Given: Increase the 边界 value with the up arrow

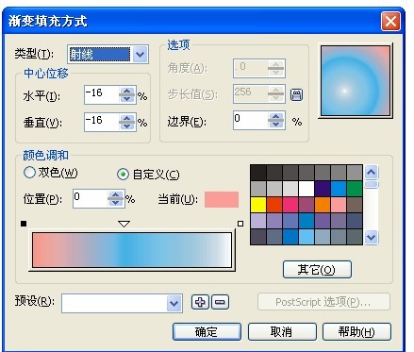Looking at the screenshot, I should [x=276, y=116].
